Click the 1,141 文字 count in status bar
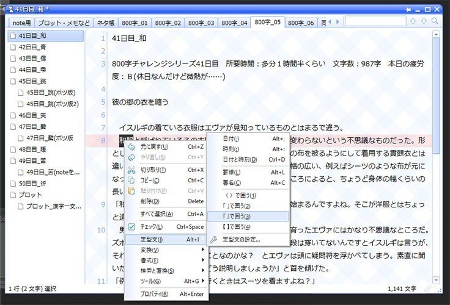This screenshot has width=450, height=305. coord(402,289)
